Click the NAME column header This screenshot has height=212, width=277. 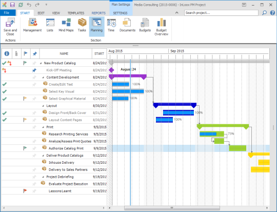click(64, 53)
